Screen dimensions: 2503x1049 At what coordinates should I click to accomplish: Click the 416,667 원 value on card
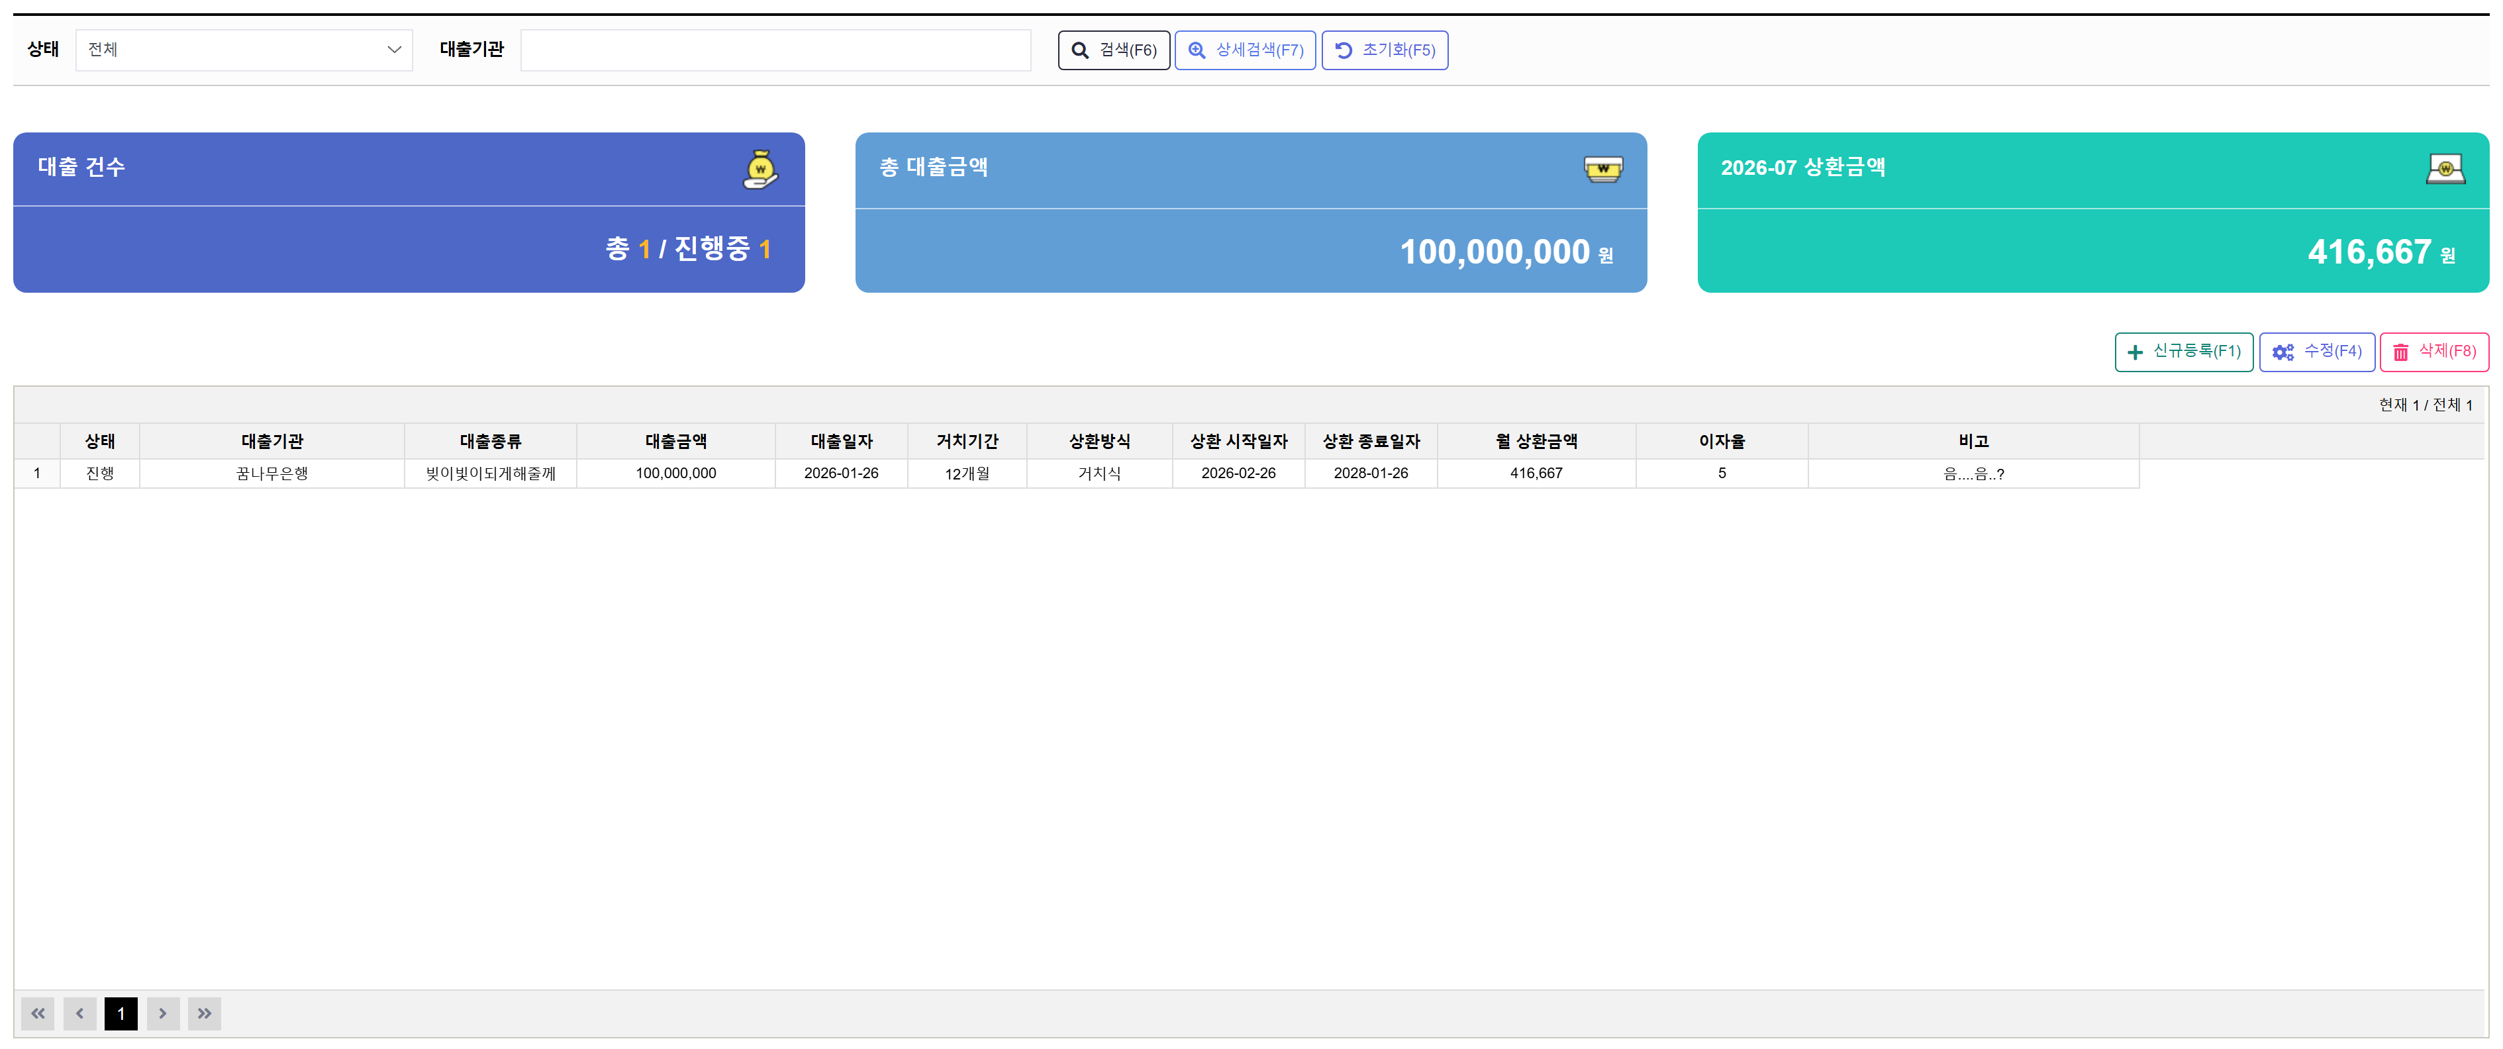(2382, 252)
